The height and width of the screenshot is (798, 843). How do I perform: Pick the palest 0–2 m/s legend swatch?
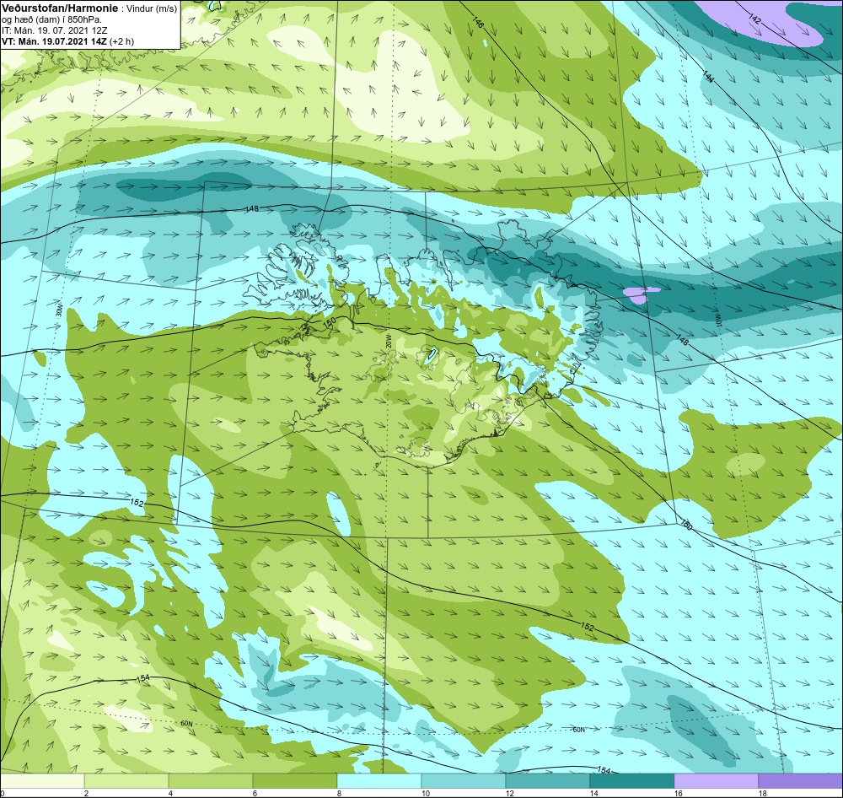(42, 781)
